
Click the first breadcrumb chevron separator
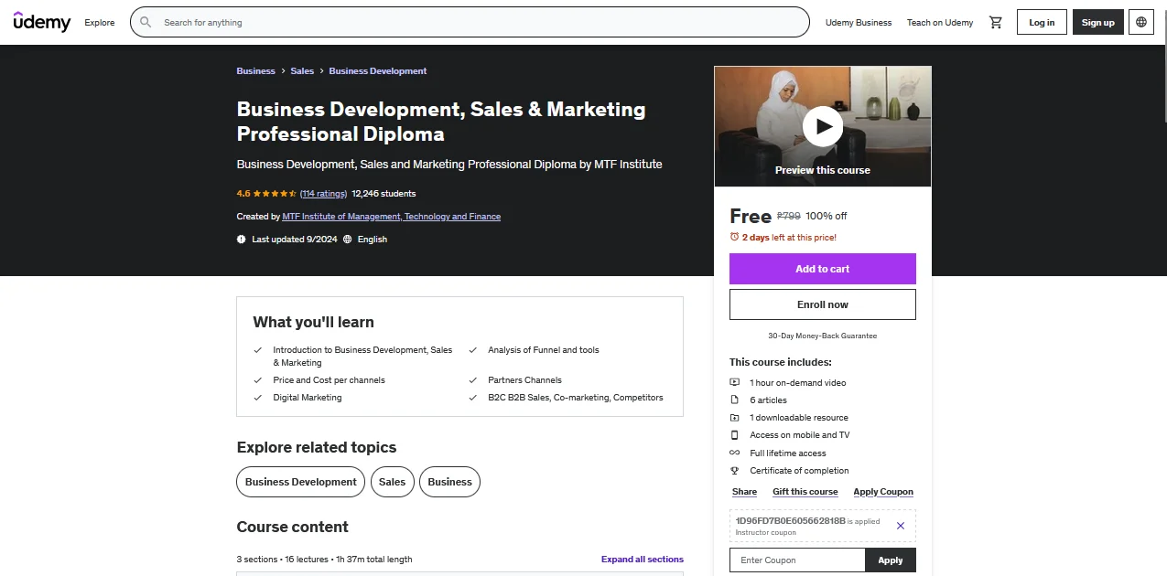click(x=283, y=71)
